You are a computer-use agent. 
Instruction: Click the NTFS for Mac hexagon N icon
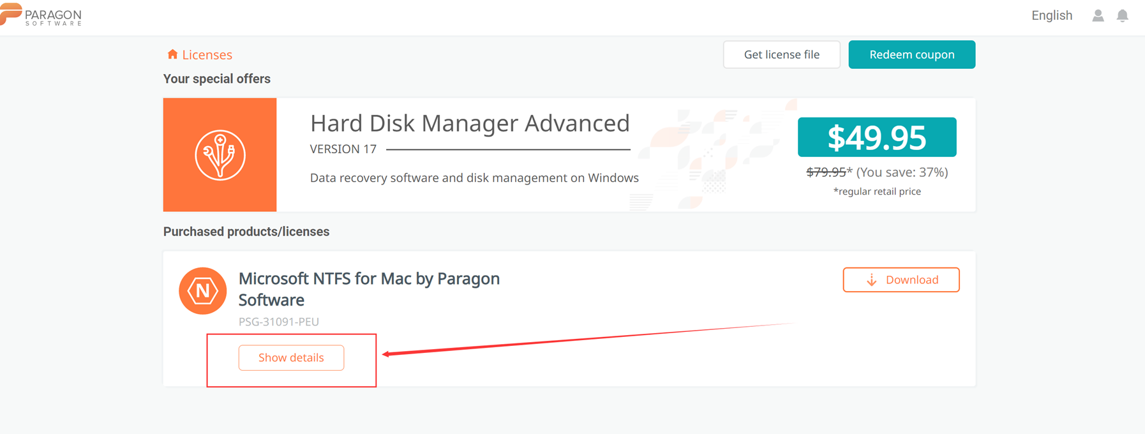coord(203,291)
